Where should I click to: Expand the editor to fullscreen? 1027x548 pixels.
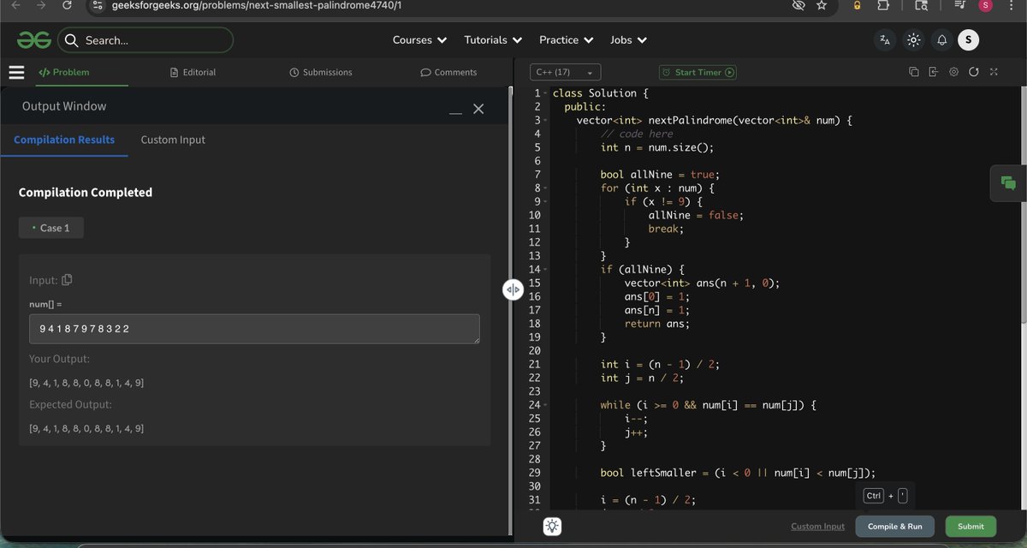click(x=994, y=72)
